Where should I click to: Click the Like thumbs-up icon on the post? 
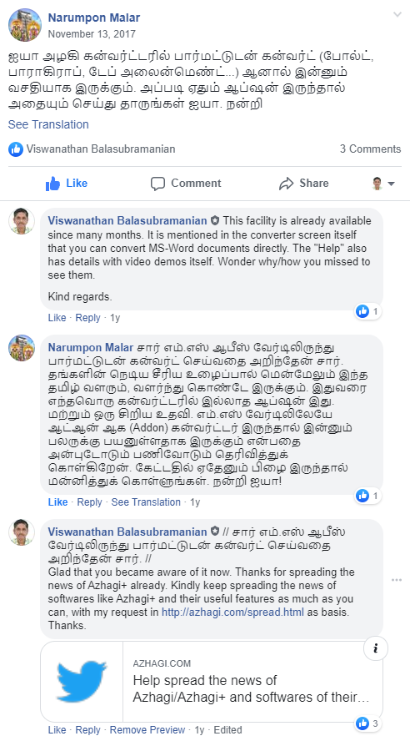point(52,184)
